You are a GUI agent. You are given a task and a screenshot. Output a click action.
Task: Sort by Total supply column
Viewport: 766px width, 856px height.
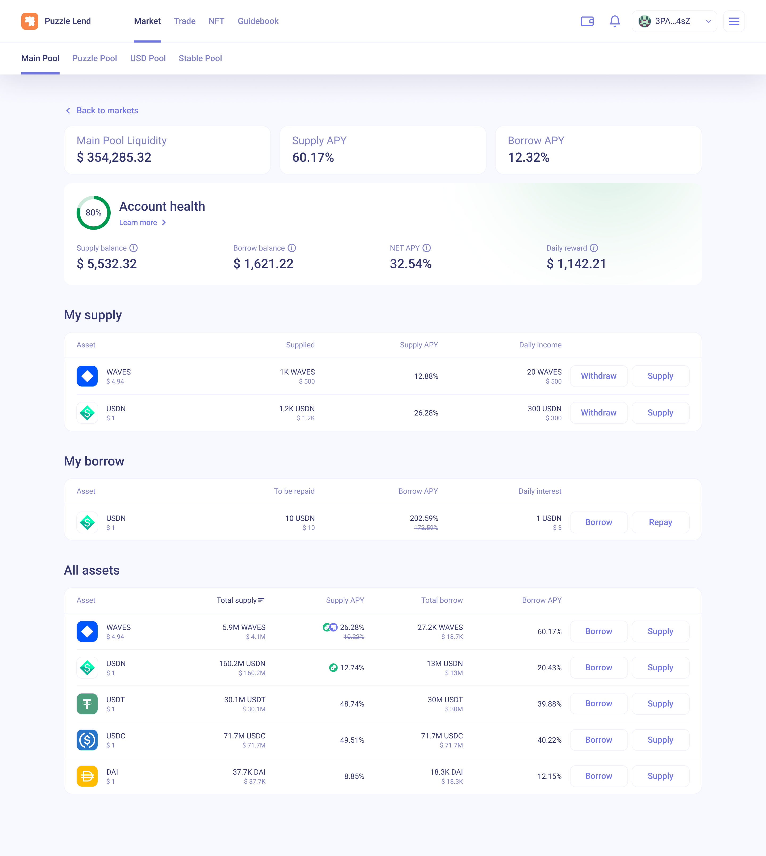click(240, 600)
